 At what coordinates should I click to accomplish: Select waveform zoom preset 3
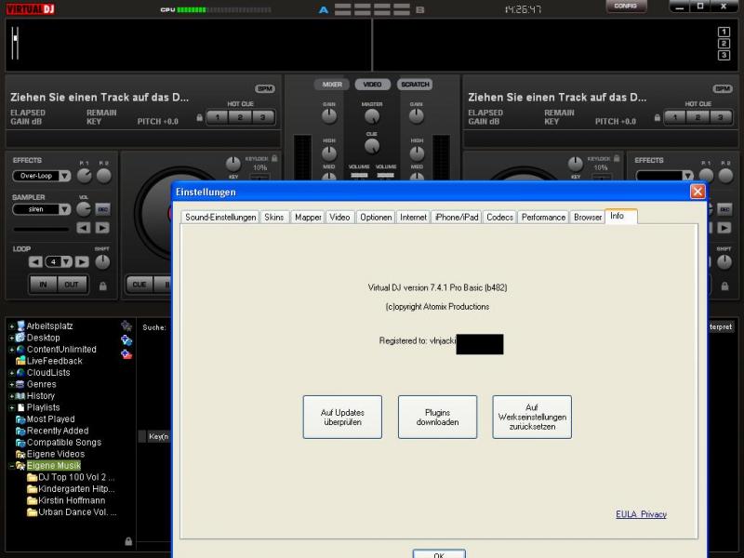tap(724, 55)
